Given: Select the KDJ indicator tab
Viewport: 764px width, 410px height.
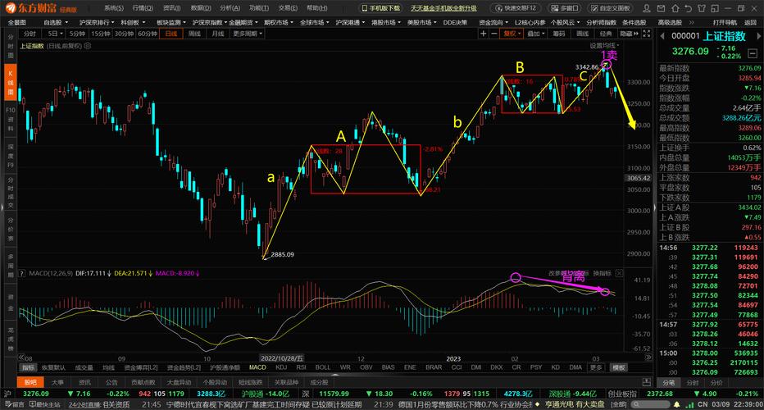Looking at the screenshot, I should (281, 367).
